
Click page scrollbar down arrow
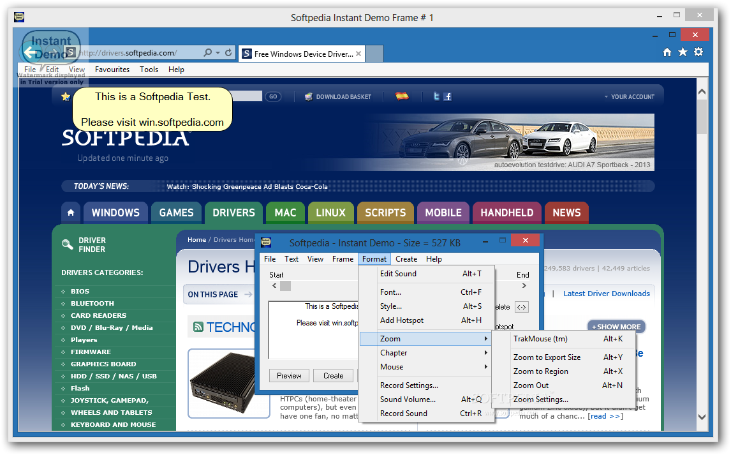click(x=702, y=417)
